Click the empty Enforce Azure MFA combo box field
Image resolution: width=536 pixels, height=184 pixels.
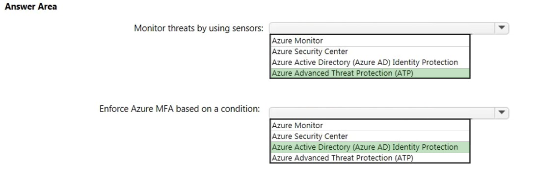coord(382,113)
